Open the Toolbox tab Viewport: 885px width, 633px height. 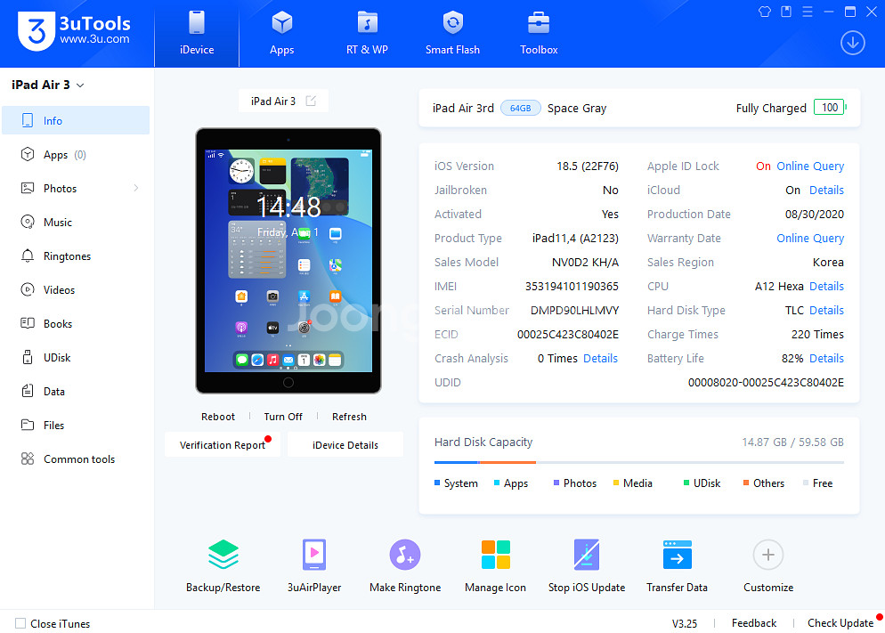539,33
